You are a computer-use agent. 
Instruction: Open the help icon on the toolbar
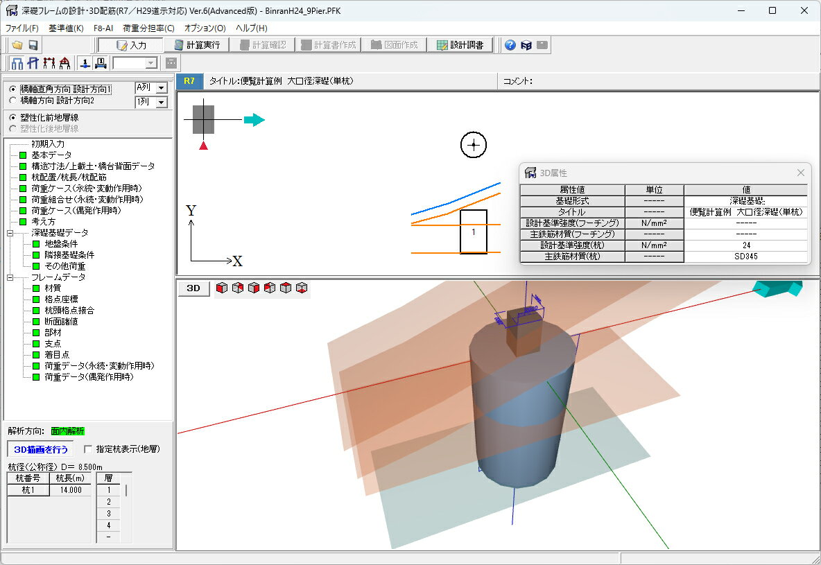click(x=511, y=44)
